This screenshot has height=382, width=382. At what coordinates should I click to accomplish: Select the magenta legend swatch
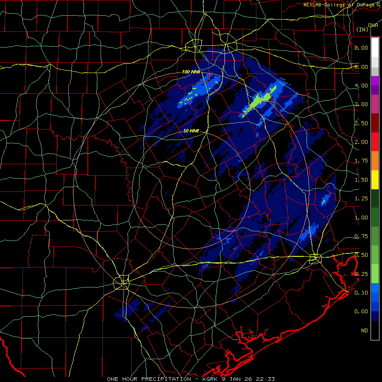tap(375, 81)
